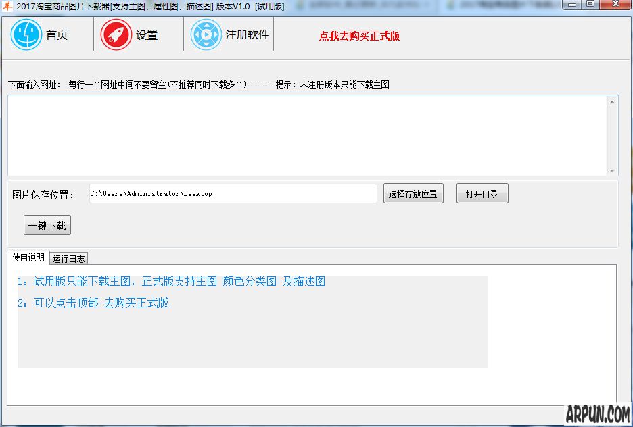
Task: Follow the red 点我去购买正式版 link
Action: click(x=359, y=36)
